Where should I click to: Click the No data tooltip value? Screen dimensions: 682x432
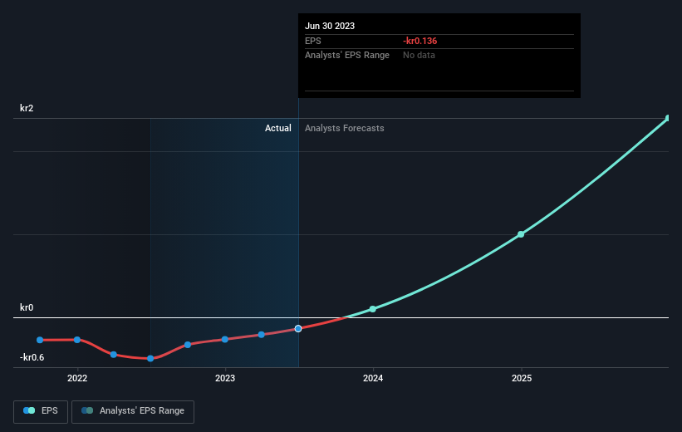pyautogui.click(x=419, y=56)
